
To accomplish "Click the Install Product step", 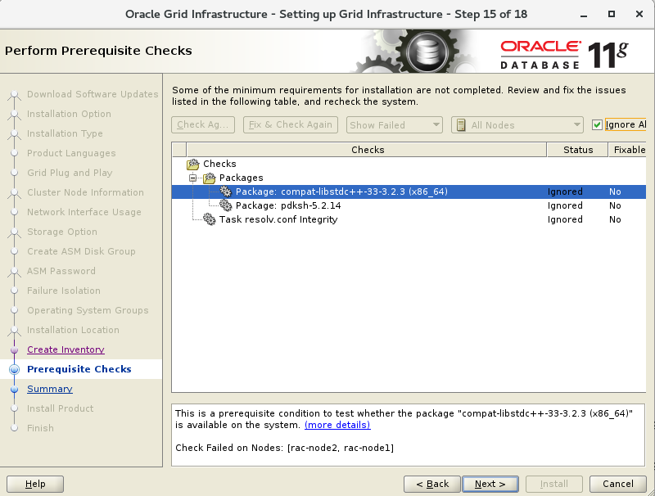I will pos(60,408).
